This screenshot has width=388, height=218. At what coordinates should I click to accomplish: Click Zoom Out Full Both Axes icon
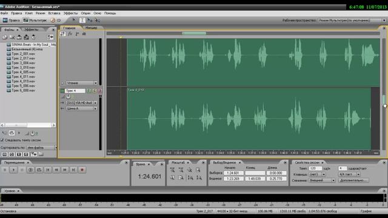click(x=190, y=170)
